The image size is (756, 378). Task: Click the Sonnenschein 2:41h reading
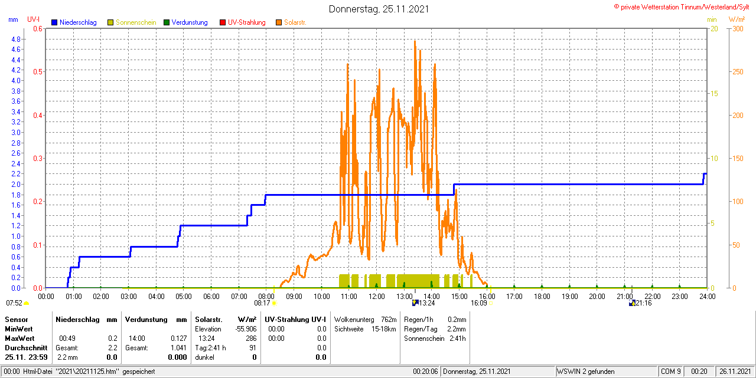(435, 338)
